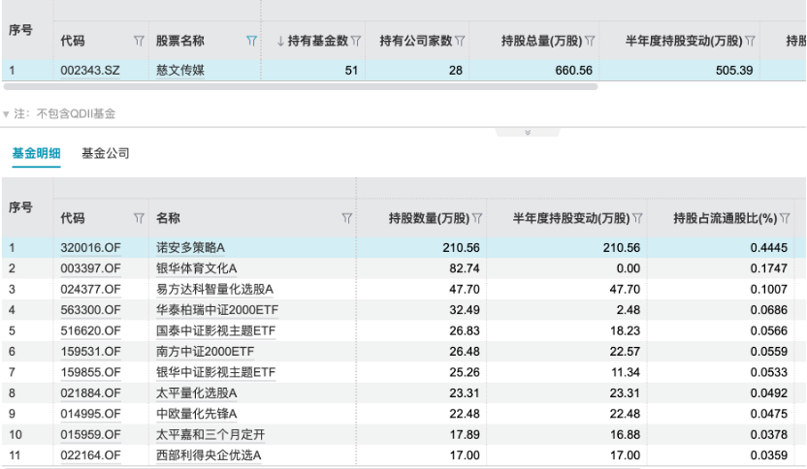807x469 pixels.
Task: Sort by the 持有基金数 down arrow
Action: click(280, 41)
